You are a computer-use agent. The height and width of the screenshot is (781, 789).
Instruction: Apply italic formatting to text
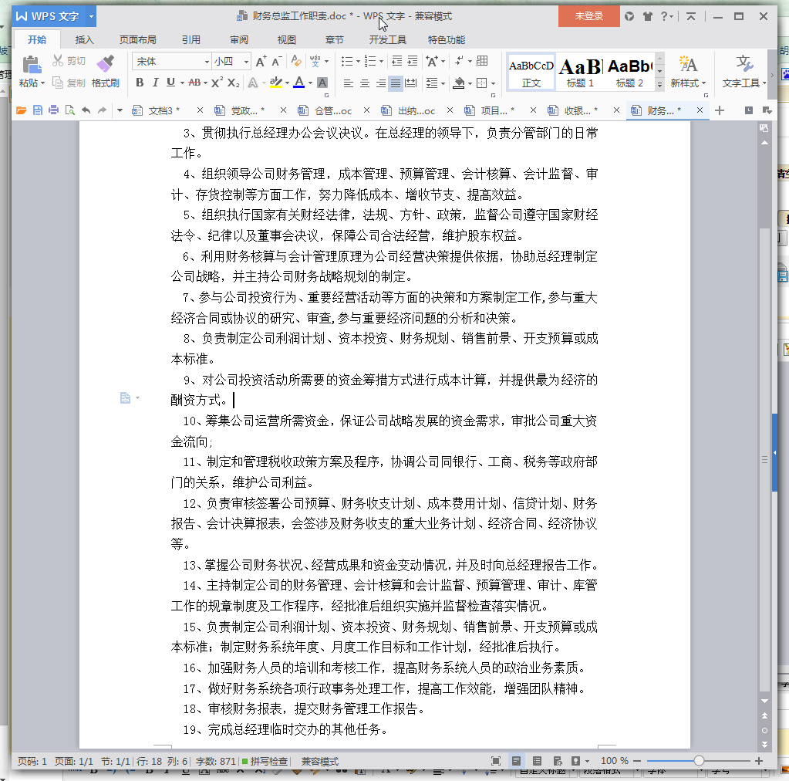pos(155,83)
